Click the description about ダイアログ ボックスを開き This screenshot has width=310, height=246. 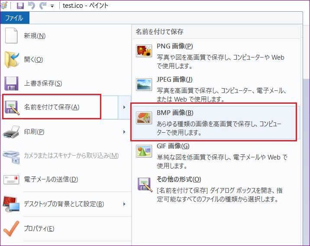point(220,195)
